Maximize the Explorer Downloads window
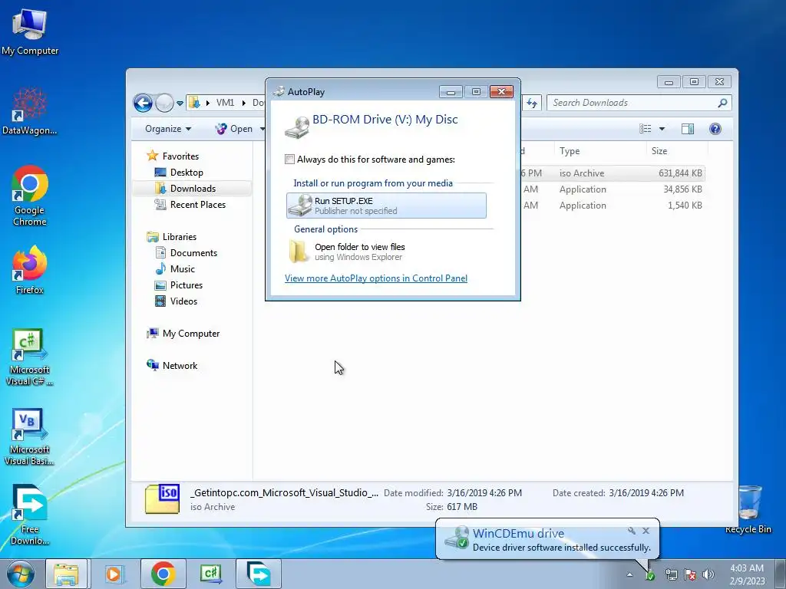Screen dimensions: 786x589 [x=694, y=81]
